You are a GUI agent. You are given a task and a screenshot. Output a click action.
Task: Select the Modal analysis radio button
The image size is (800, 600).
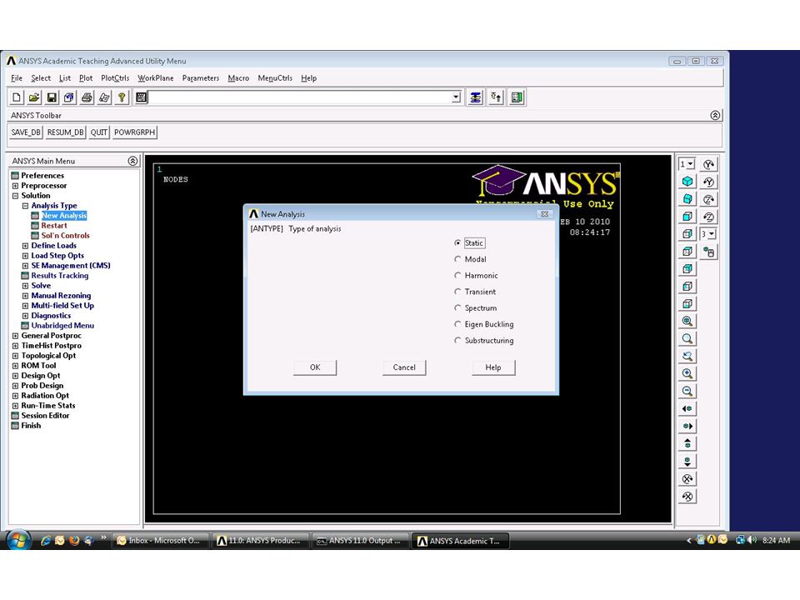[457, 259]
